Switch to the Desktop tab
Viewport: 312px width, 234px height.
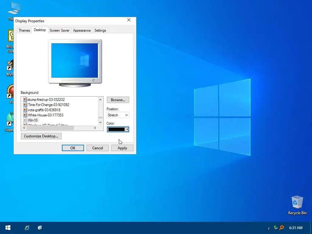(x=40, y=30)
